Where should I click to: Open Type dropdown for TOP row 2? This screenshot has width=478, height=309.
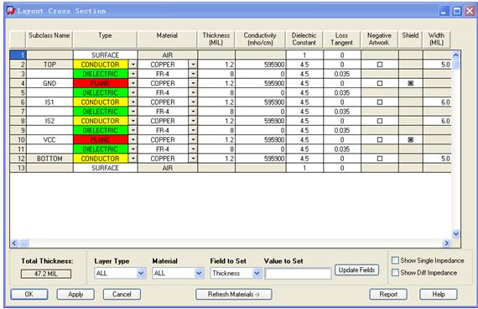[x=133, y=65]
